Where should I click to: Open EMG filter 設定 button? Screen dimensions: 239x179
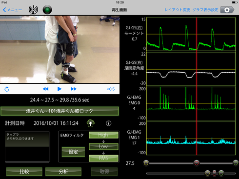click(73, 152)
